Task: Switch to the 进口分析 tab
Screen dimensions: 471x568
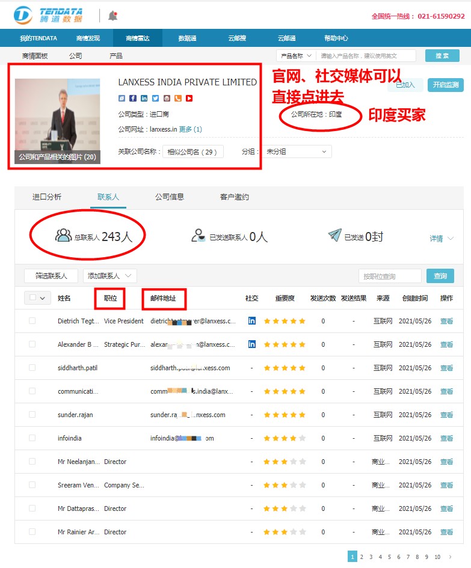Action: click(47, 197)
